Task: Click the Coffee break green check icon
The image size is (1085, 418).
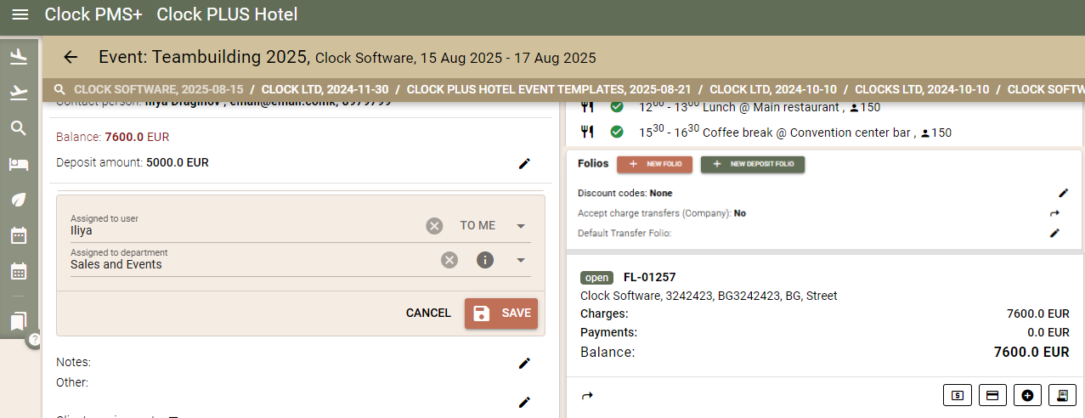Action: [x=617, y=132]
